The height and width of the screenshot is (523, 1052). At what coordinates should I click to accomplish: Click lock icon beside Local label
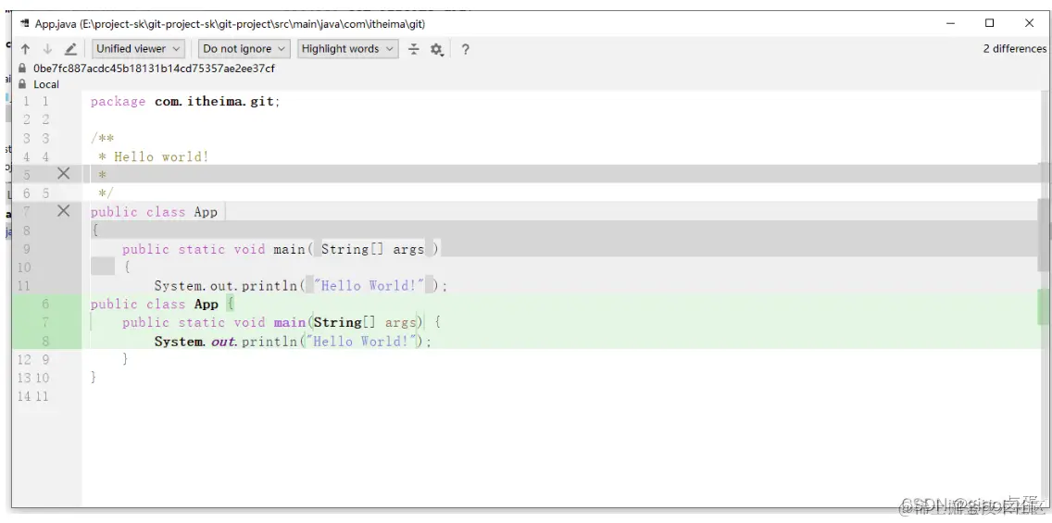pyautogui.click(x=22, y=84)
